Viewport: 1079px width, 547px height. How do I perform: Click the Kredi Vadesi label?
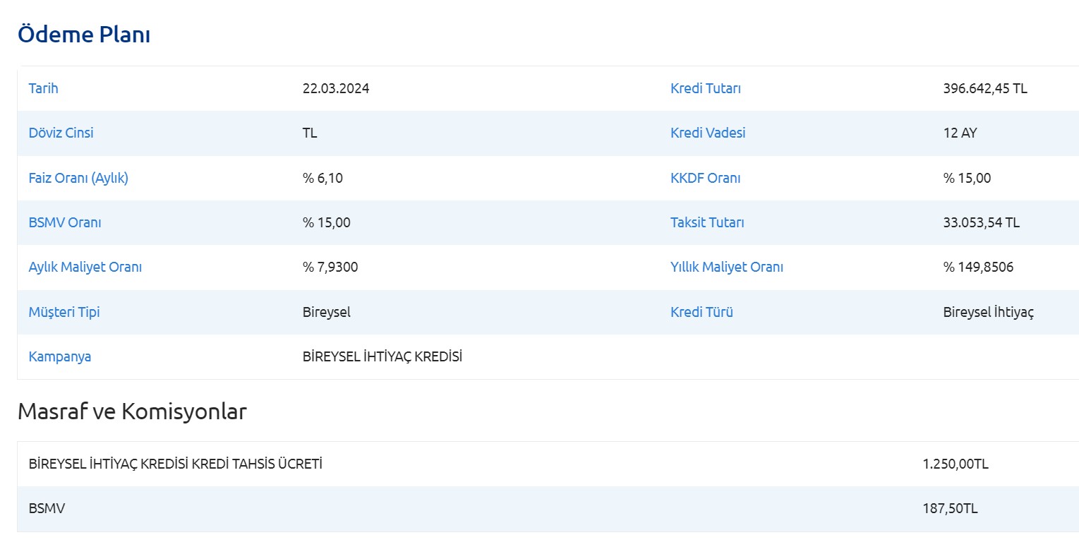707,133
